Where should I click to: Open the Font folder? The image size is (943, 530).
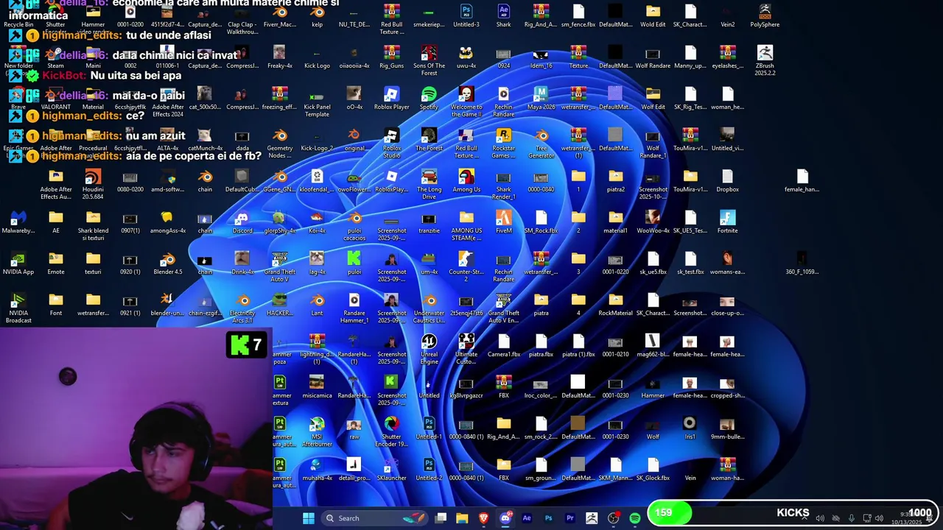[x=55, y=305]
